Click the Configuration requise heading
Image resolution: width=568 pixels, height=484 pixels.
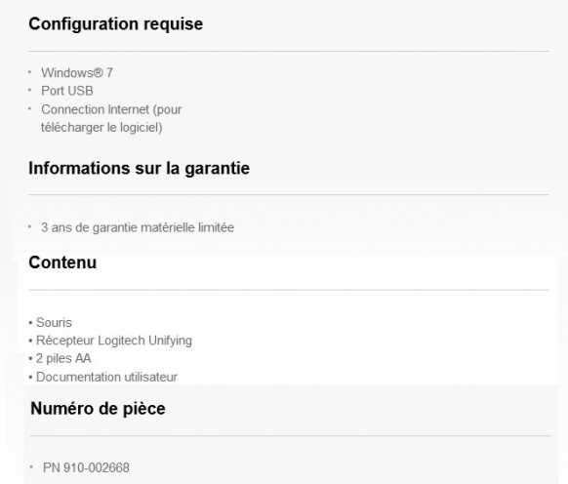(115, 24)
